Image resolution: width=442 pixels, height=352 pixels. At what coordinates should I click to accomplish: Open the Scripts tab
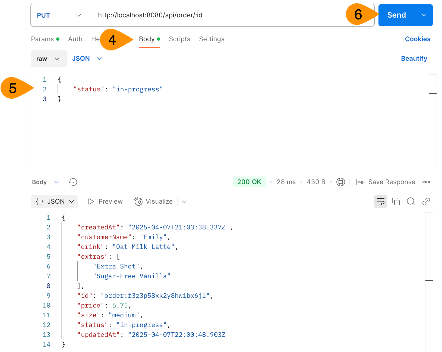[179, 39]
